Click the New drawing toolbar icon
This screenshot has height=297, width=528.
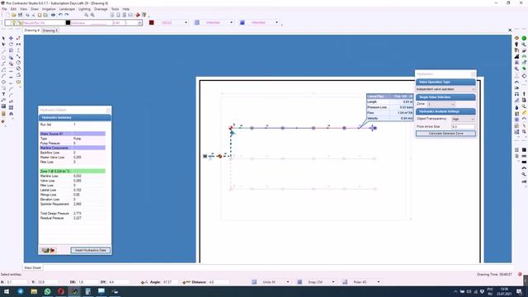click(7, 15)
